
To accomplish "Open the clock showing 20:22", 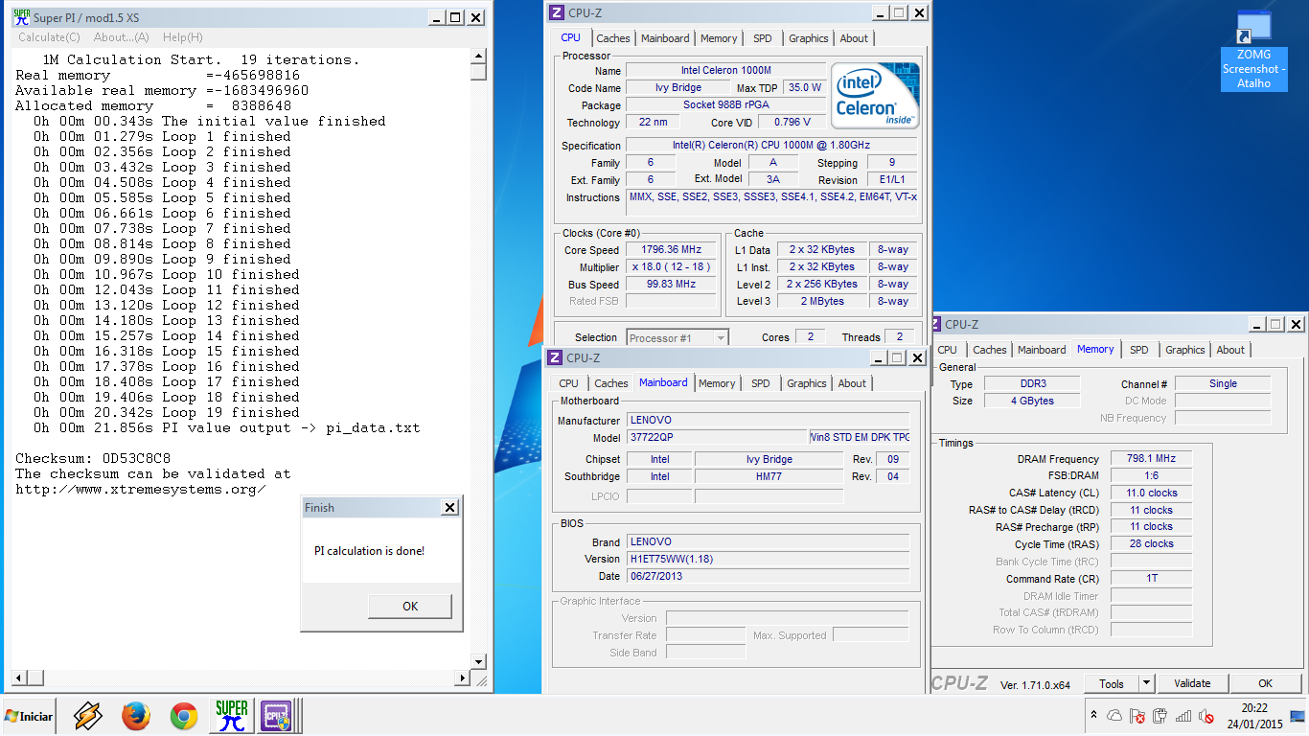I will point(1254,716).
